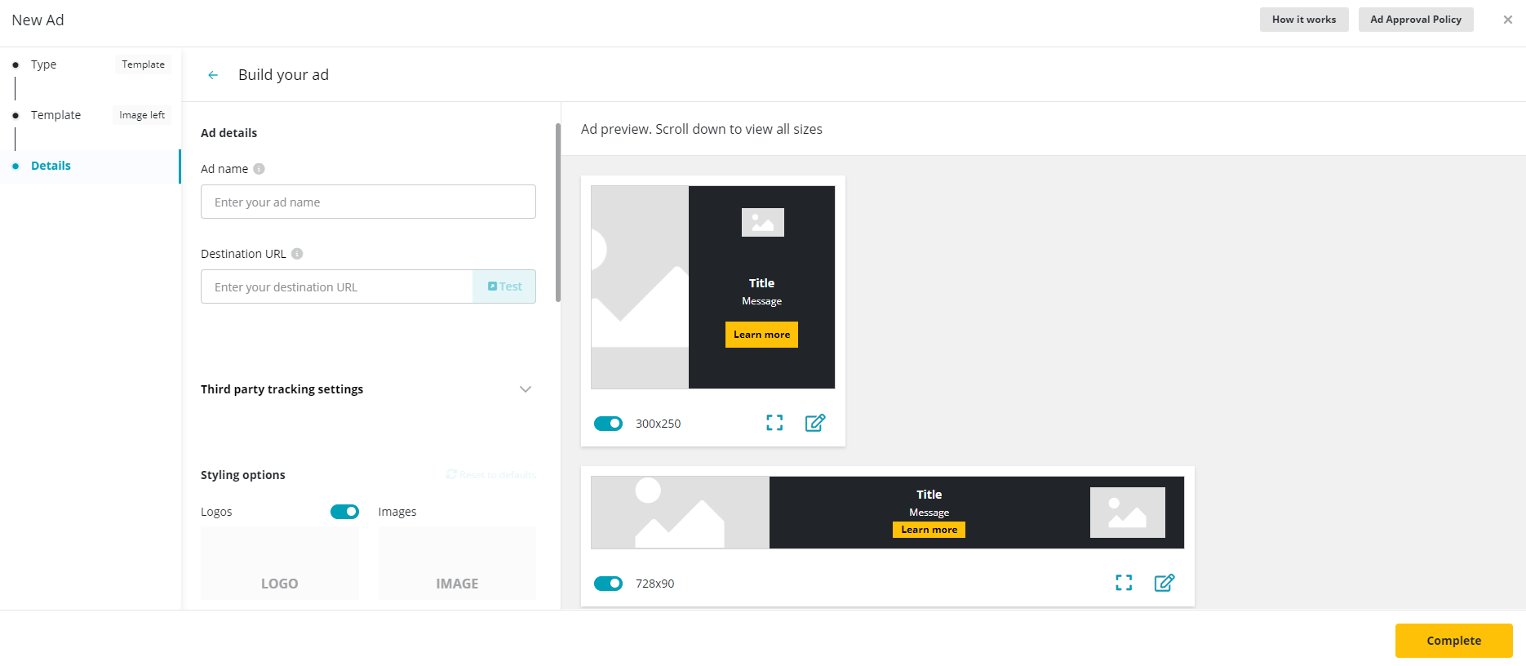Go to the Template step
Viewport: 1526px width, 666px height.
(55, 115)
